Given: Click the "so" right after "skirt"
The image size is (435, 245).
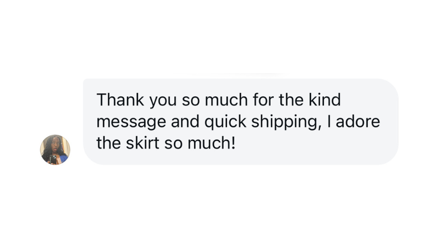Looking at the screenshot, I should (173, 144).
